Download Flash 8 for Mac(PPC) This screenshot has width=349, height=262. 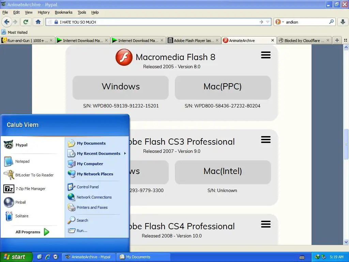223,87
